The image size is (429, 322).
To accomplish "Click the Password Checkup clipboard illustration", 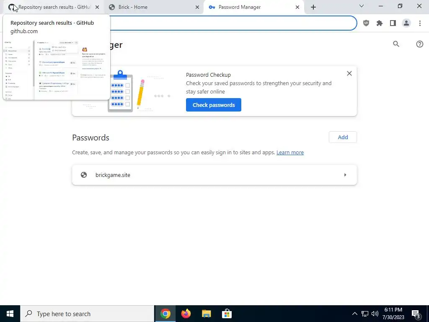I will click(120, 91).
